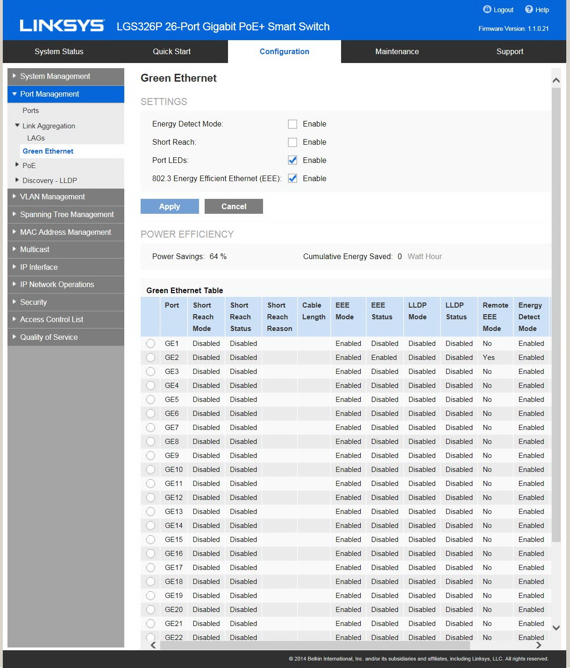Click the GE2 EEE Status "Enabled" cell
570x668 pixels.
point(384,358)
